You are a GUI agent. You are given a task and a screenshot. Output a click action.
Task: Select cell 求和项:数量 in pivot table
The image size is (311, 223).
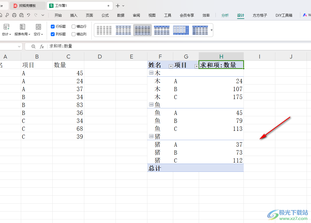pyautogui.click(x=221, y=65)
